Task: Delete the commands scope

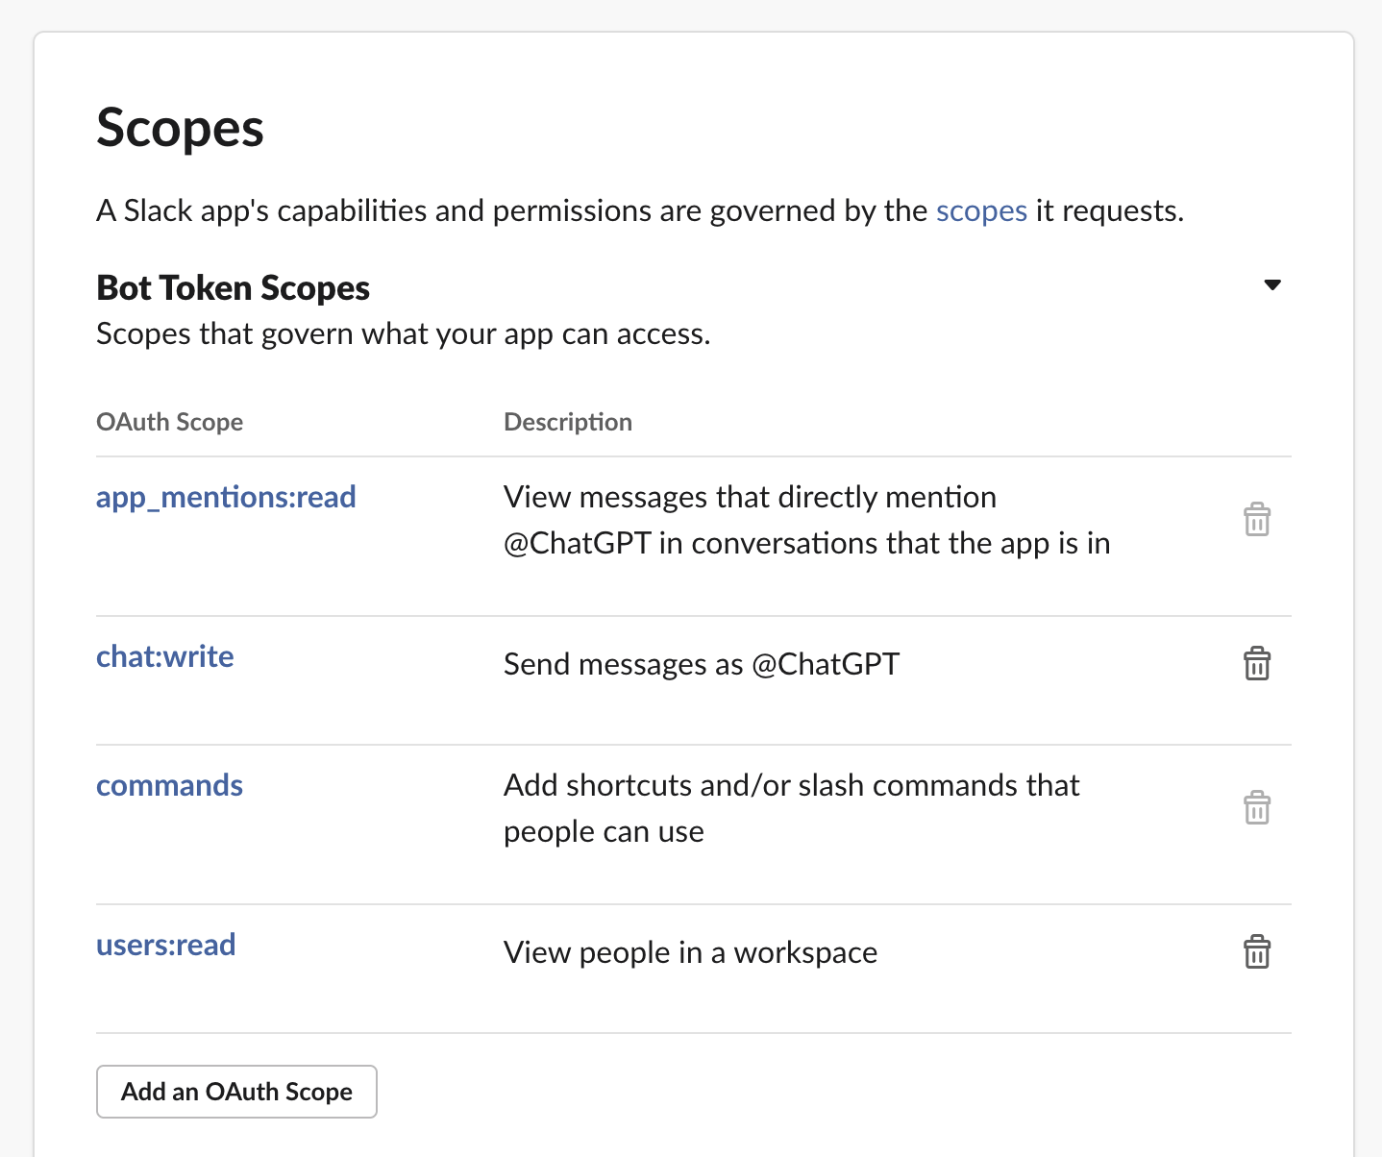Action: tap(1258, 807)
